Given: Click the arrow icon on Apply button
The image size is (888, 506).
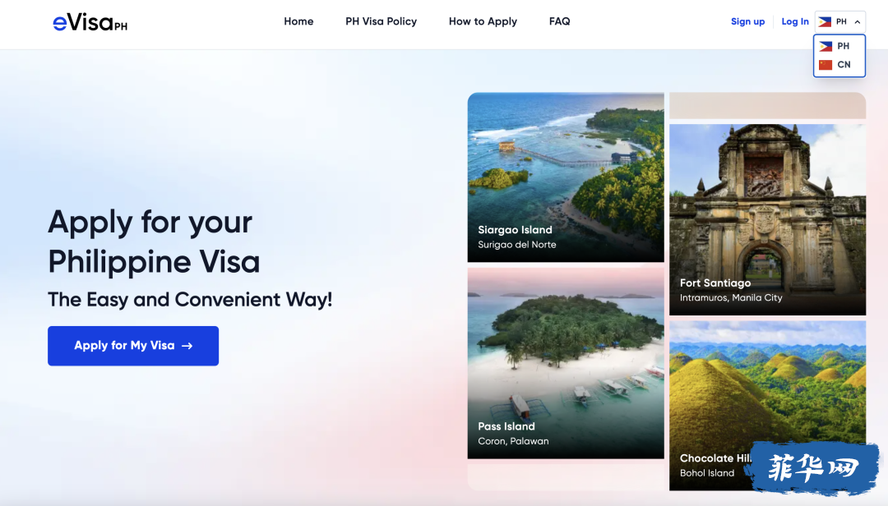Looking at the screenshot, I should tap(187, 346).
